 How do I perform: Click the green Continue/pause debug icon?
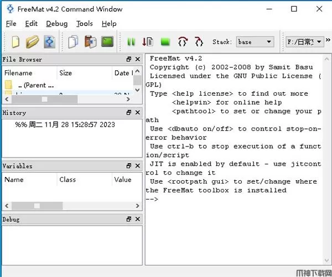tap(131, 42)
